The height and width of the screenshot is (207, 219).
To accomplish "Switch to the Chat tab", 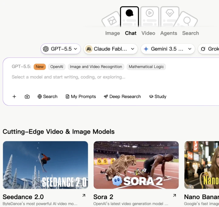I will [130, 33].
